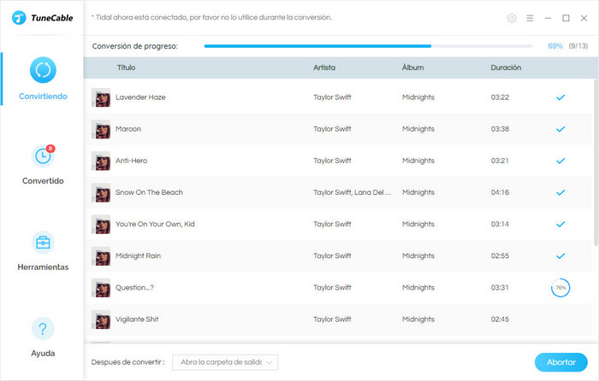Viewport: 599px width, 381px height.
Task: Select the 'Midnight Rain' title text
Action: (139, 255)
